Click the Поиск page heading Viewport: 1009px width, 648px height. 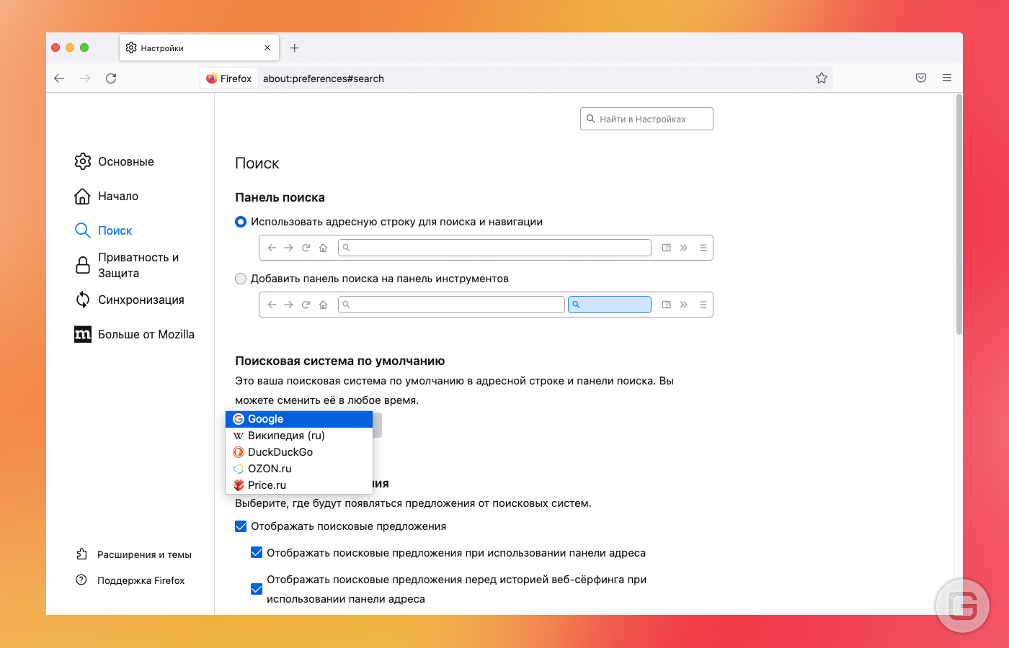[257, 163]
